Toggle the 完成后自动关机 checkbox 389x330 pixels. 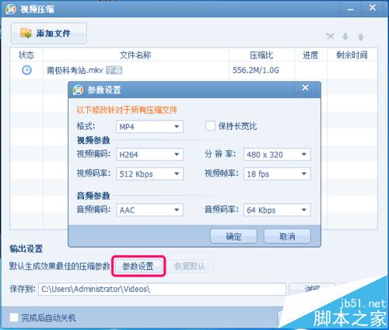point(14,318)
